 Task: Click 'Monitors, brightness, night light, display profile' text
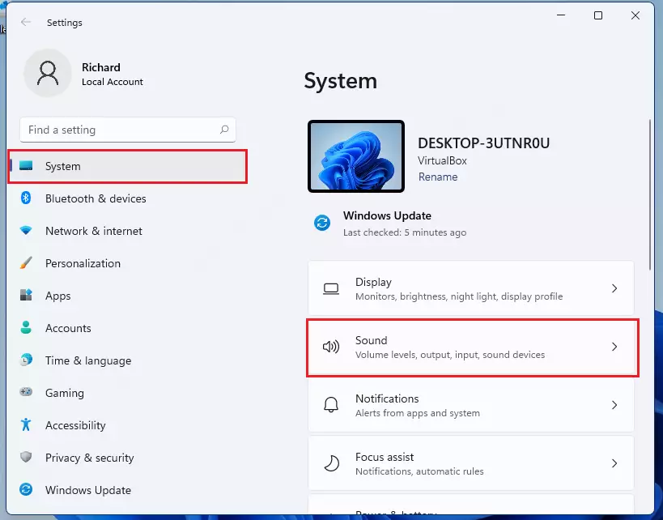coord(459,296)
